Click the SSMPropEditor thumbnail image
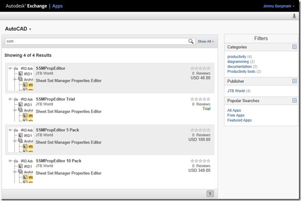Image resolution: width=301 pixels, height=201 pixels. [21, 78]
